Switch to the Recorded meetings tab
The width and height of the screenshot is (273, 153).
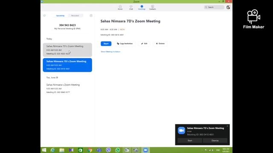click(75, 16)
